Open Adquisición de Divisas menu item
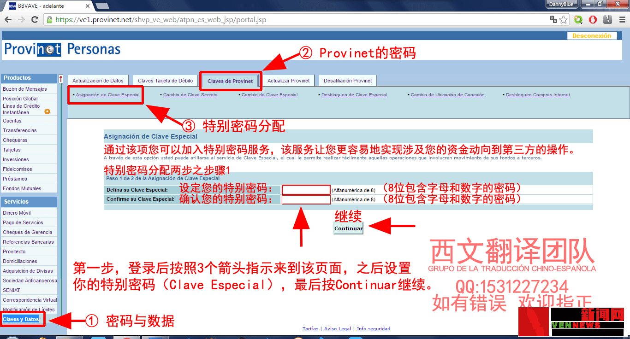Screen dimensions: 630x339 (29, 271)
